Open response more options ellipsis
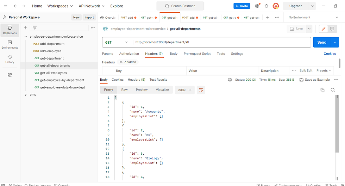Image resolution: width=345 pixels, height=186 pixels. 336,80
